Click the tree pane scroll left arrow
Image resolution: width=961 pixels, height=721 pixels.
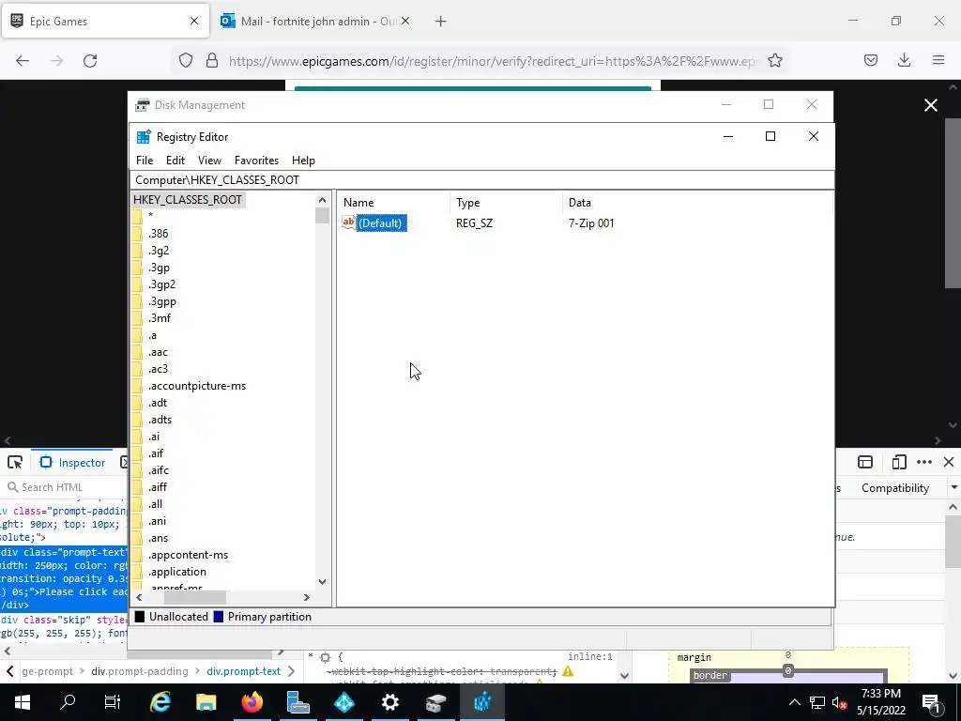click(x=139, y=597)
